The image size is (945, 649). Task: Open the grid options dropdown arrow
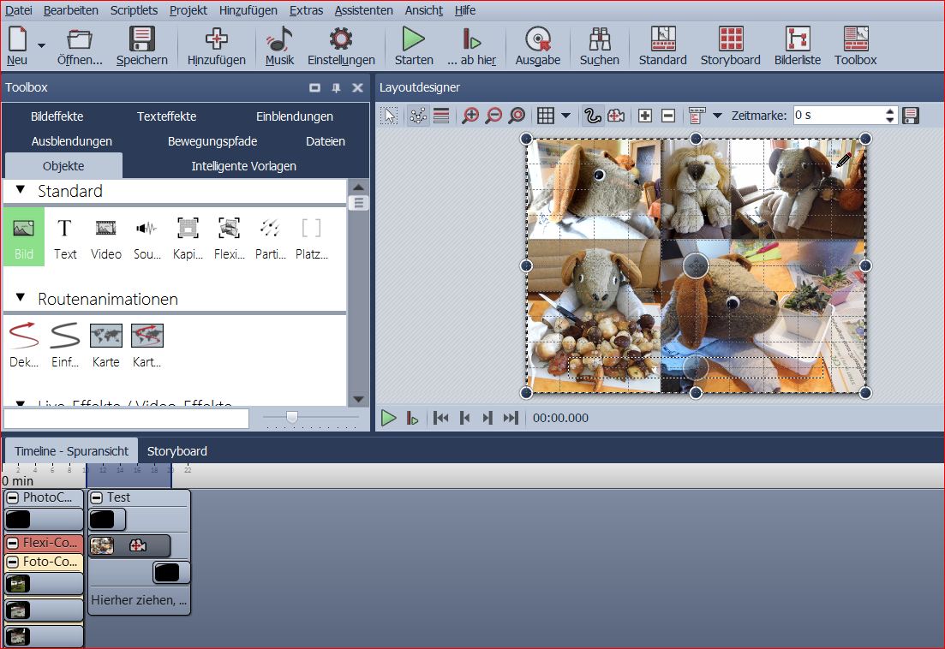click(565, 116)
